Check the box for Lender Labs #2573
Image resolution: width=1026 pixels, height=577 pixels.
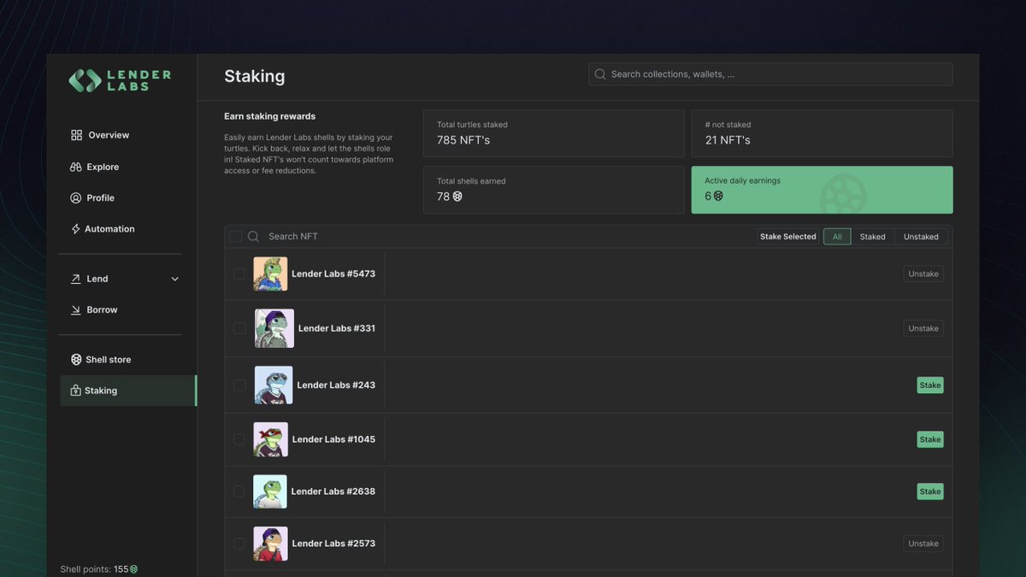pyautogui.click(x=239, y=544)
